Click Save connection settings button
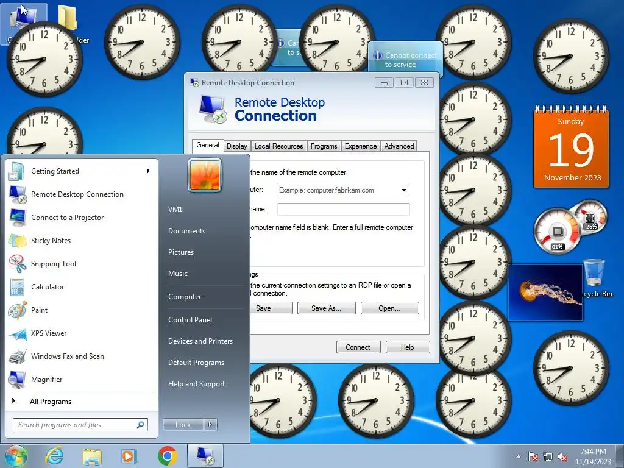Screen dimensions: 624x468 (x=271, y=308)
